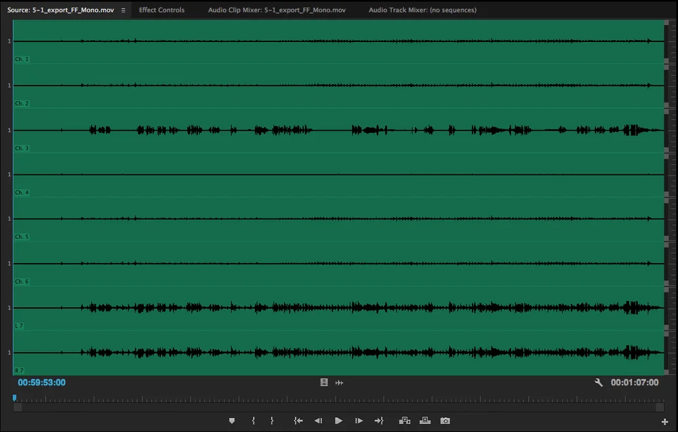Screen dimensions: 678x432
Task: Open the Source panel menu icon
Action: [x=123, y=10]
